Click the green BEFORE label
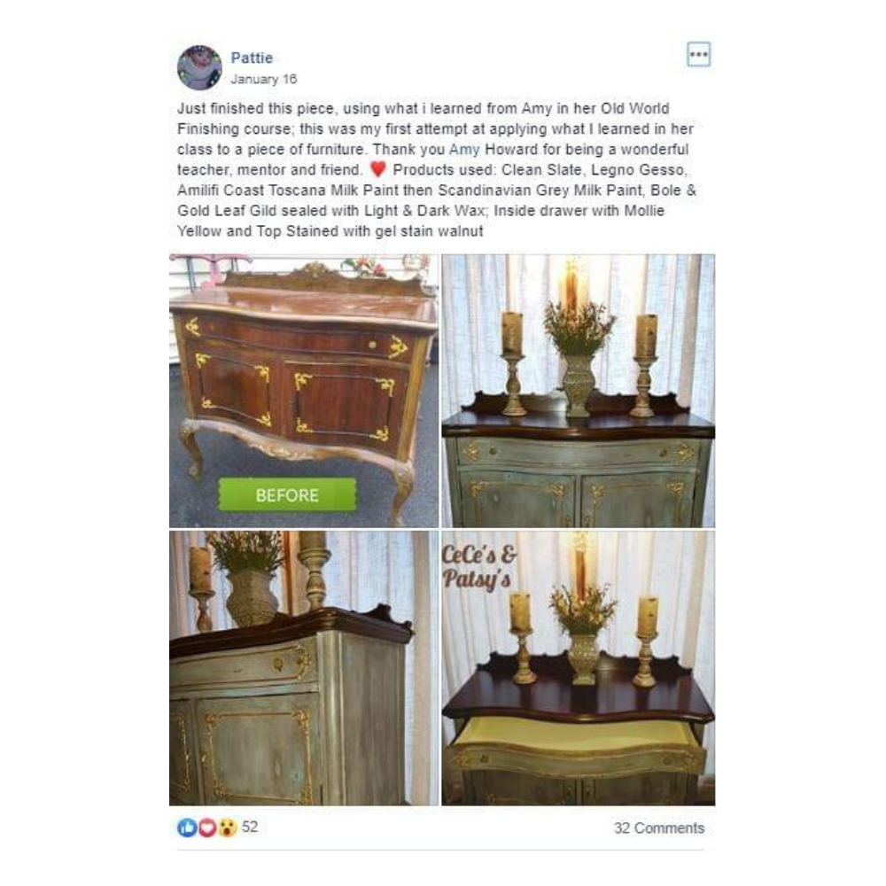Viewport: 886px width, 886px height. 288,495
